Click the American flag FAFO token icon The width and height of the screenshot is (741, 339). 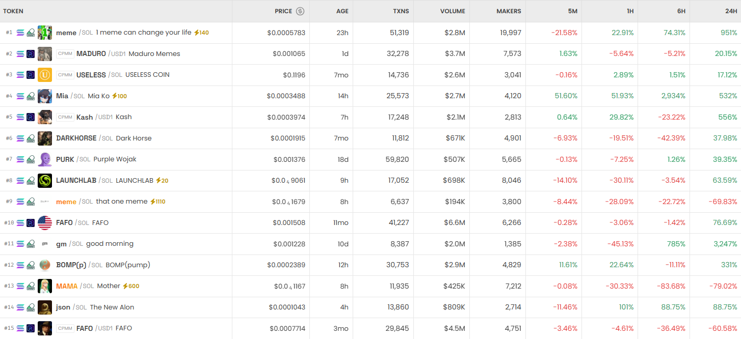[x=45, y=223]
